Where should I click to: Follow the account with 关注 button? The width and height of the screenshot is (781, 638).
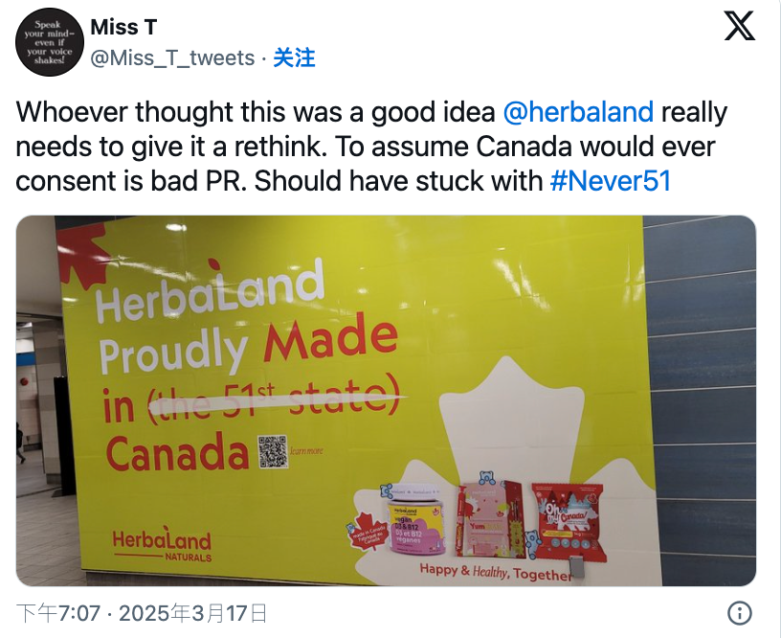tap(295, 57)
